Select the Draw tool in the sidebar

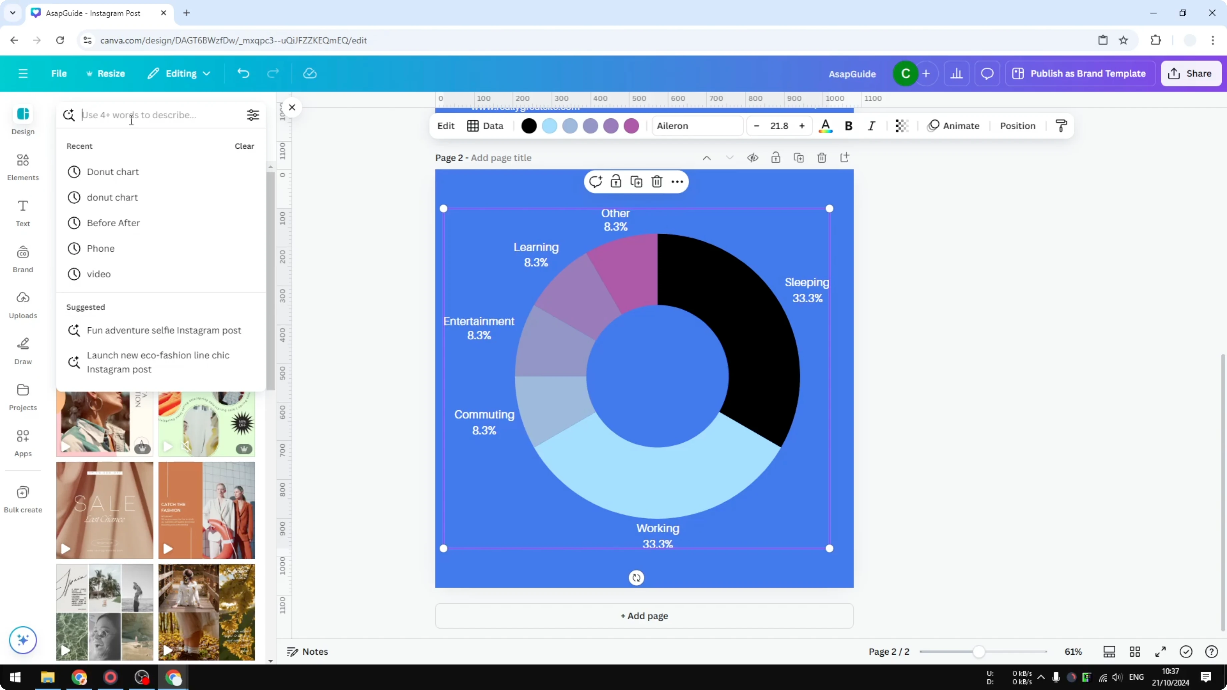click(x=22, y=350)
